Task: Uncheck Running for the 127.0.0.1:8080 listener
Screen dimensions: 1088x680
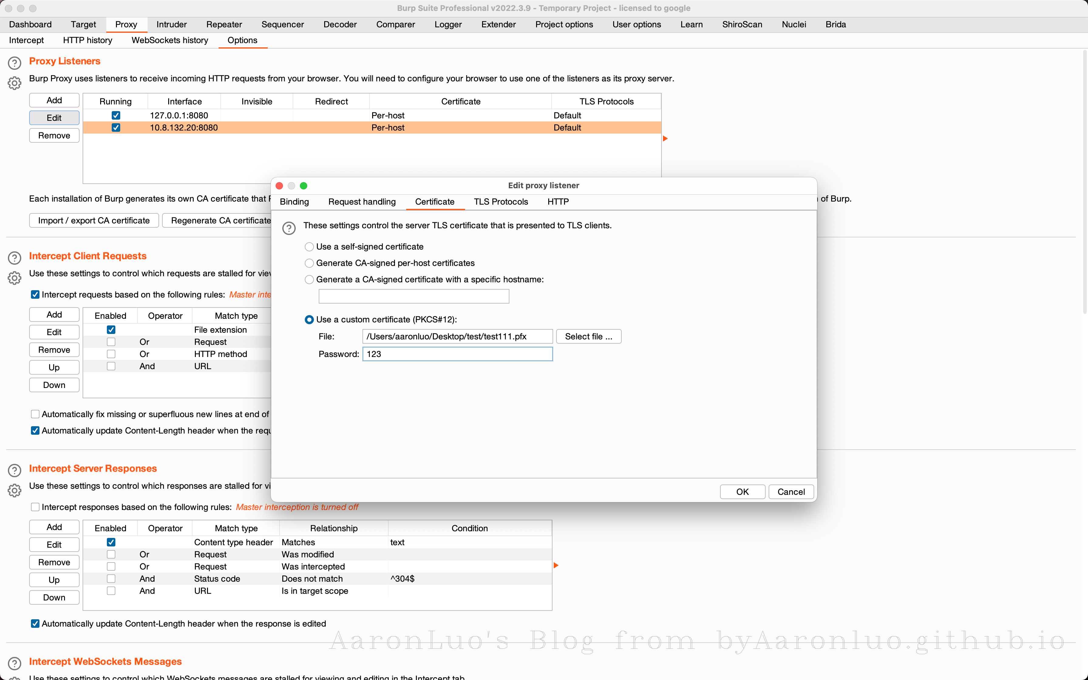Action: coord(116,116)
